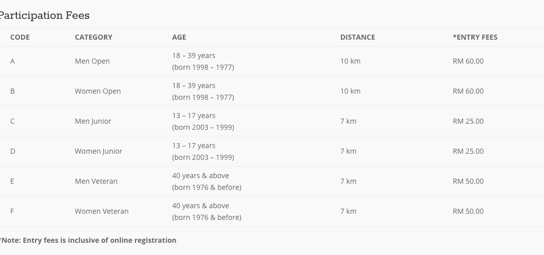544x255 pixels.
Task: Click RM 50.00 fee for Men Veteran
Action: [x=468, y=181]
